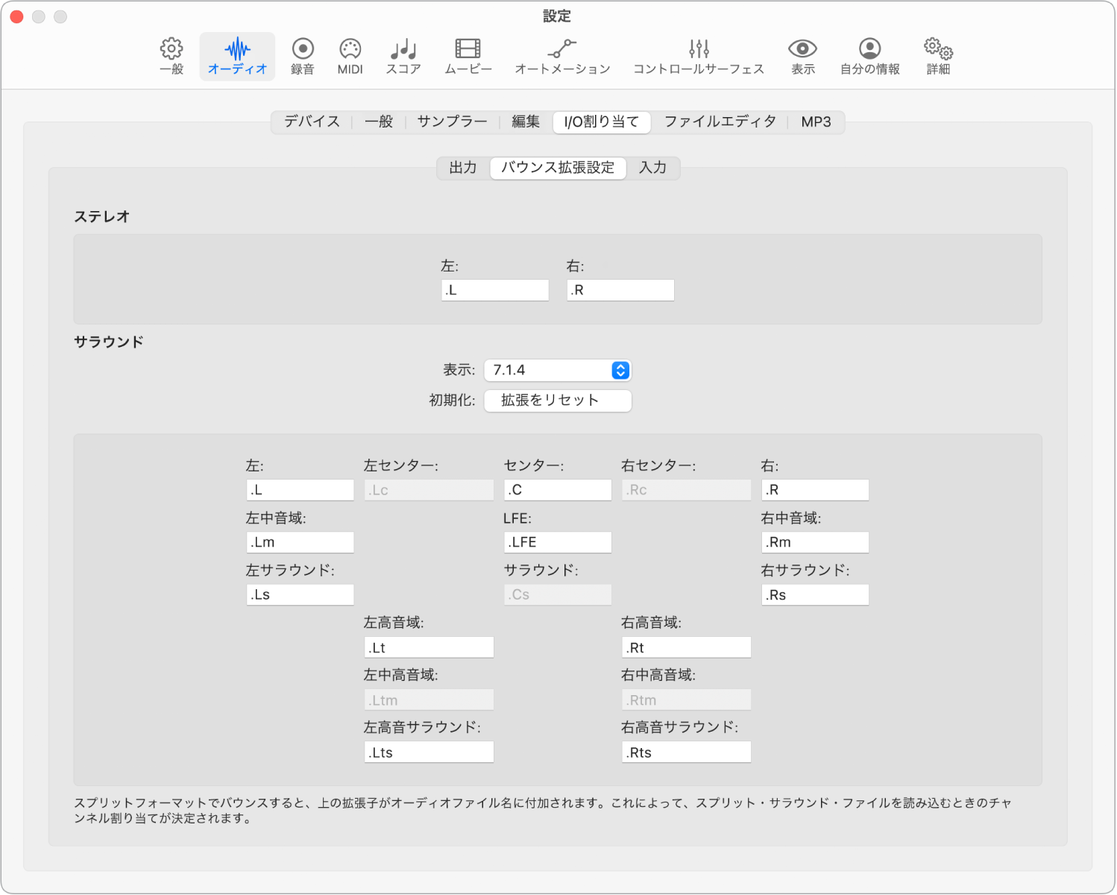Open the 表示 eye icon pane
1117x895 pixels.
pyautogui.click(x=803, y=57)
